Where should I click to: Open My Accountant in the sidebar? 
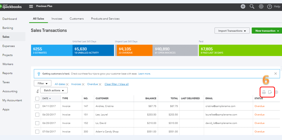coord(12,100)
